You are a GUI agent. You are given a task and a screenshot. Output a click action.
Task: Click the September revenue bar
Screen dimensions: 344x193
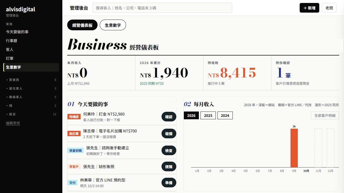[294, 148]
